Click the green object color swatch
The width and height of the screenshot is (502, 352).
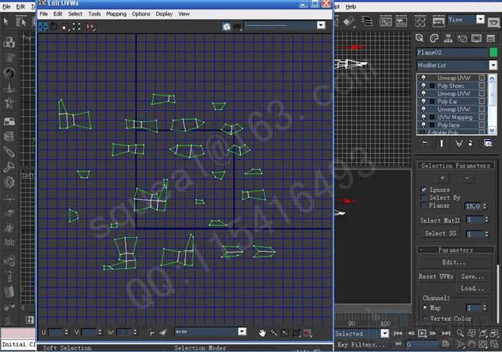(x=492, y=52)
